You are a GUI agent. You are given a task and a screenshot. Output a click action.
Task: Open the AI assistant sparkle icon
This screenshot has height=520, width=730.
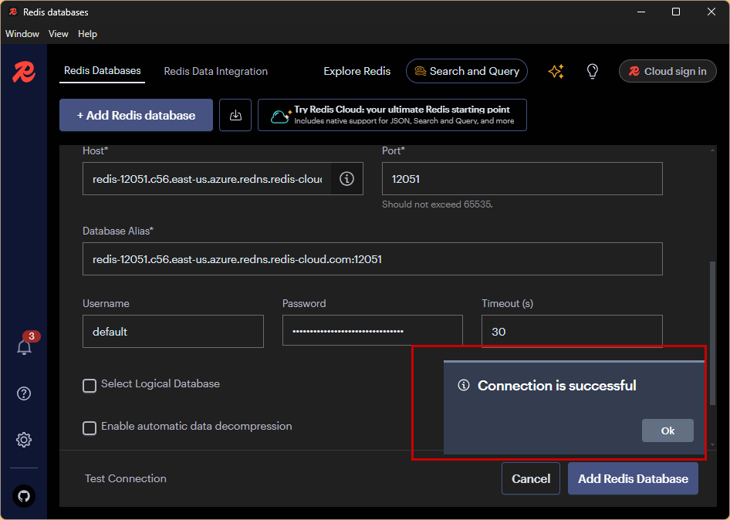click(x=556, y=71)
